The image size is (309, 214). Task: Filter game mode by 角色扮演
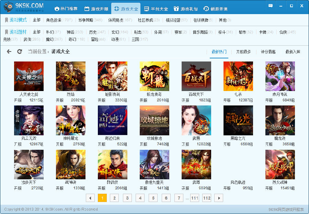coord(59,20)
